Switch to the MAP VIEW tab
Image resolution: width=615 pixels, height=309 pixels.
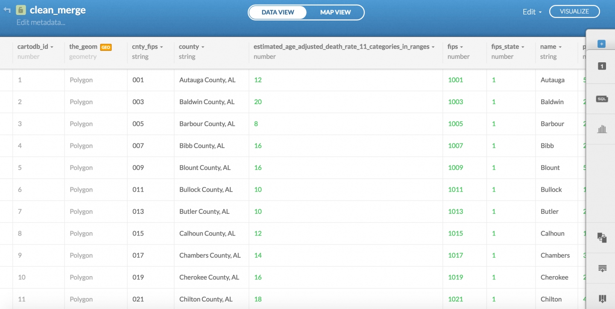point(335,12)
